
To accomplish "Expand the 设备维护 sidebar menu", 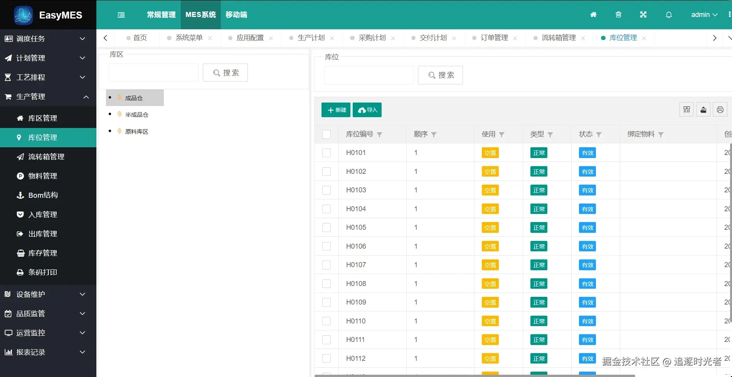I will 48,295.
